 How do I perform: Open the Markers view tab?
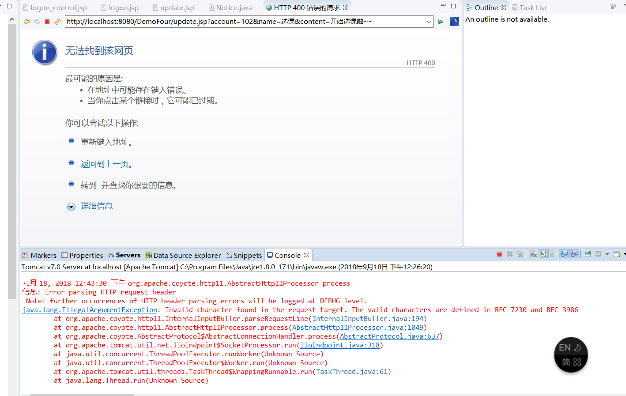pos(39,255)
